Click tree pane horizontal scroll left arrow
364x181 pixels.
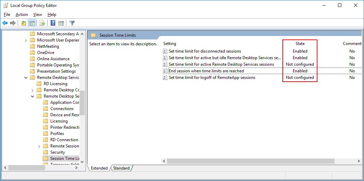click(x=5, y=168)
